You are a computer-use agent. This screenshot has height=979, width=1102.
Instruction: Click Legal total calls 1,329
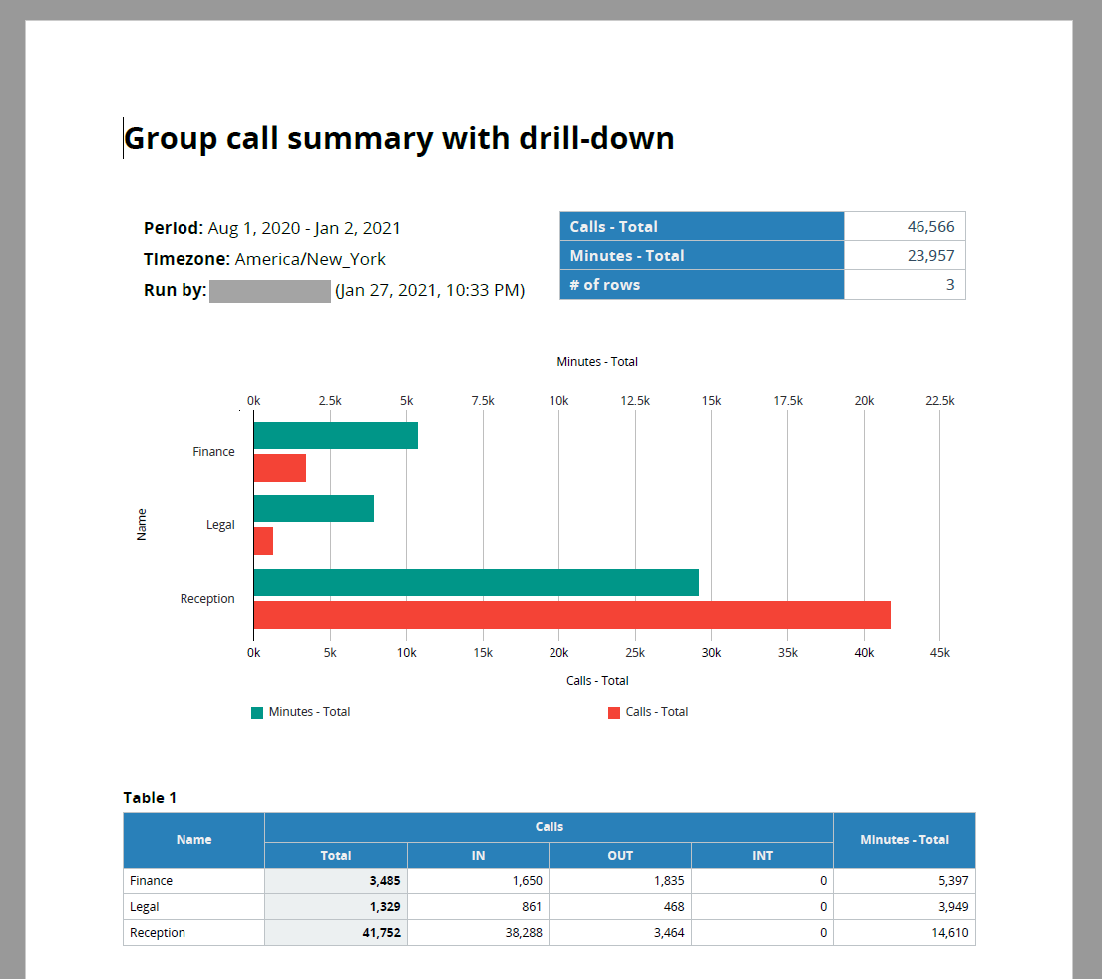pyautogui.click(x=336, y=906)
